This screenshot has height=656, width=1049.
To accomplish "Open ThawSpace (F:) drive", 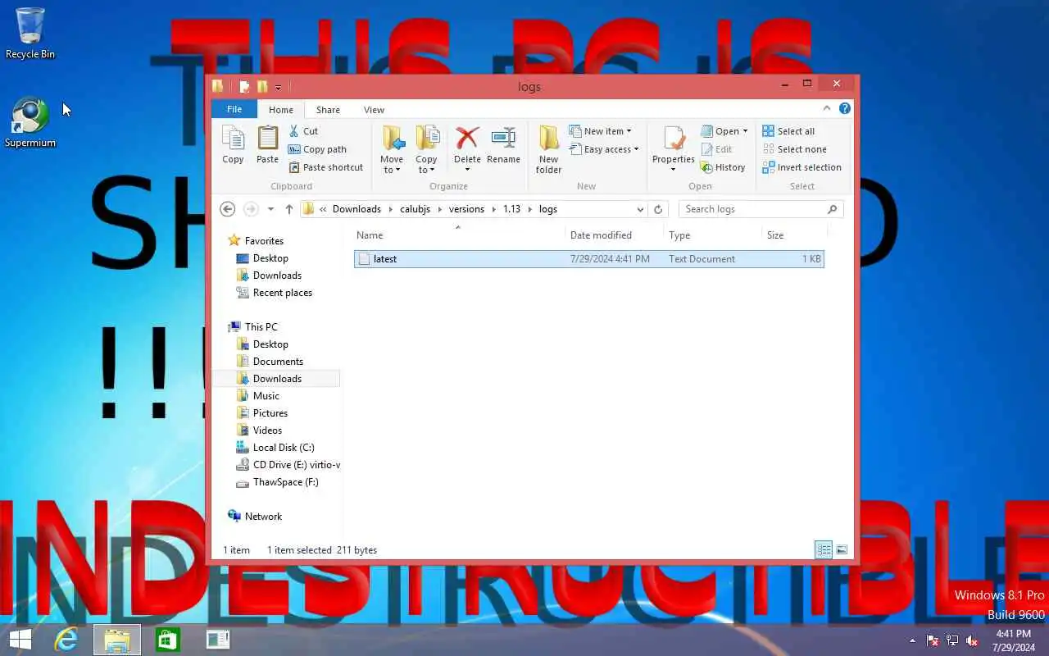I will (x=285, y=482).
